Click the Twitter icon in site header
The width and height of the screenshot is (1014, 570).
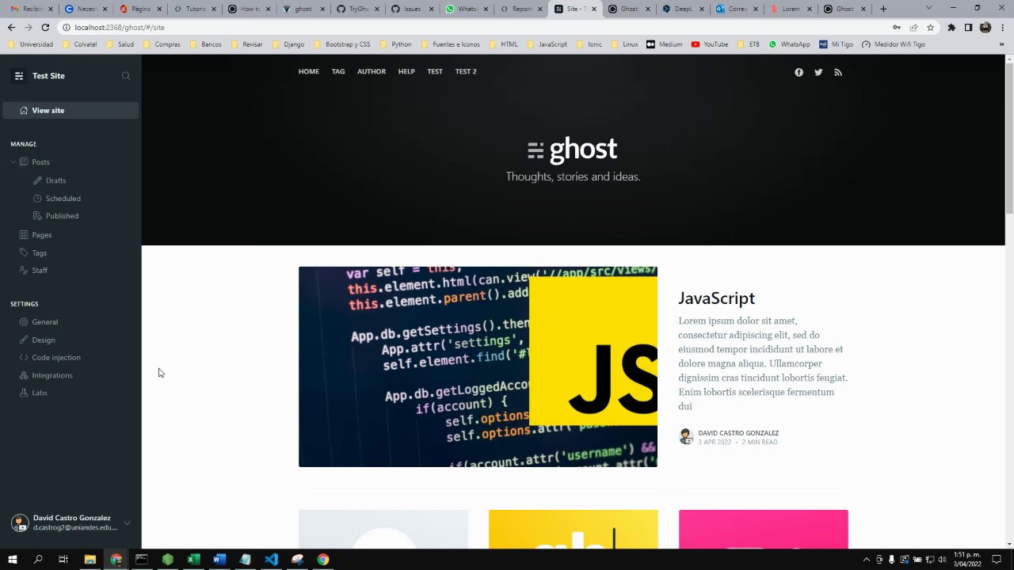pos(818,72)
